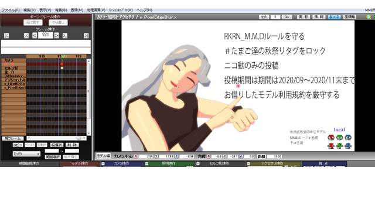This screenshot has height=211, width=375.
Task: Open the ヘルプ(H) menu
Action: [x=144, y=10]
